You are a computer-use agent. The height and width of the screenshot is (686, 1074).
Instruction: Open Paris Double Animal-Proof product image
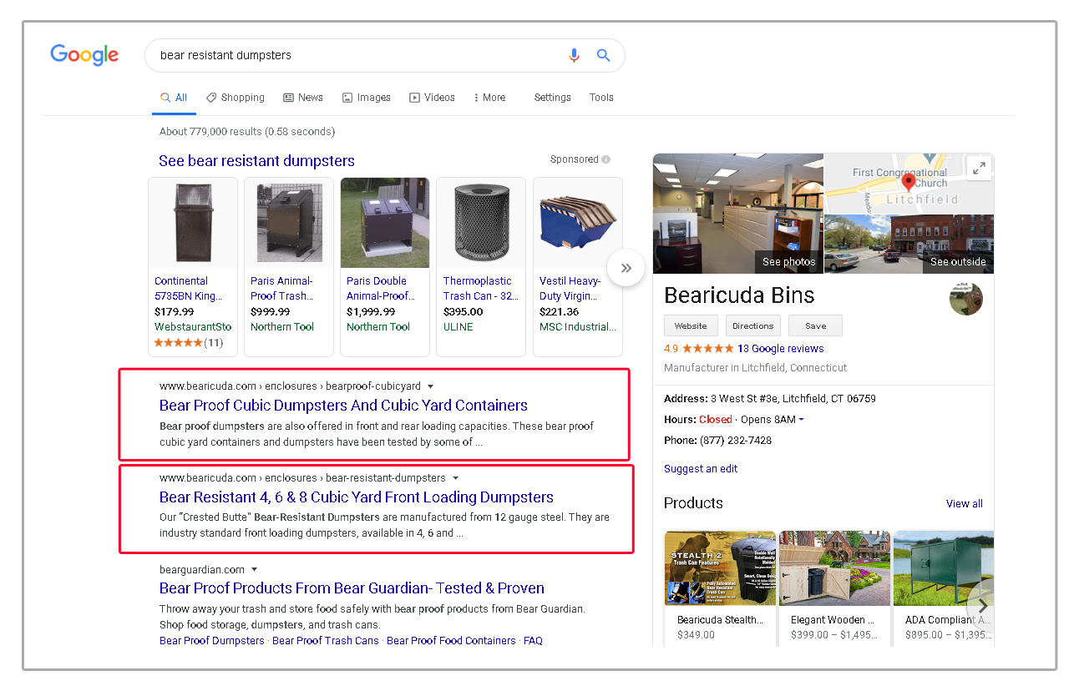(x=385, y=223)
